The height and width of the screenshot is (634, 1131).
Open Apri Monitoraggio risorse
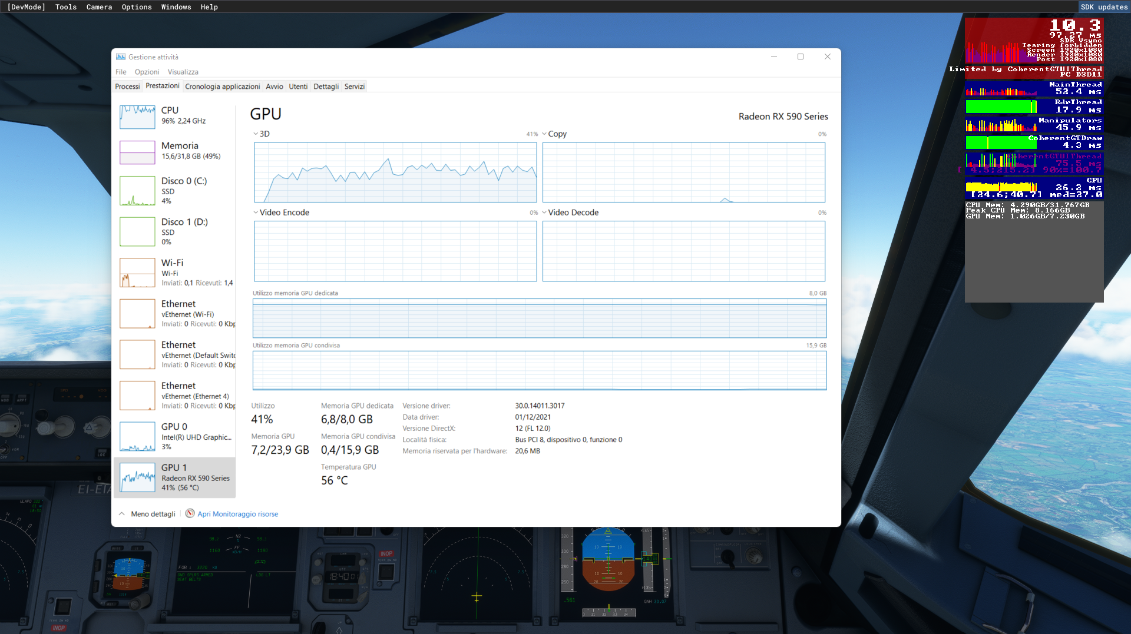(237, 513)
